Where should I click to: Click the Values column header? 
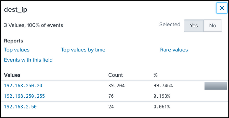tap(12, 75)
